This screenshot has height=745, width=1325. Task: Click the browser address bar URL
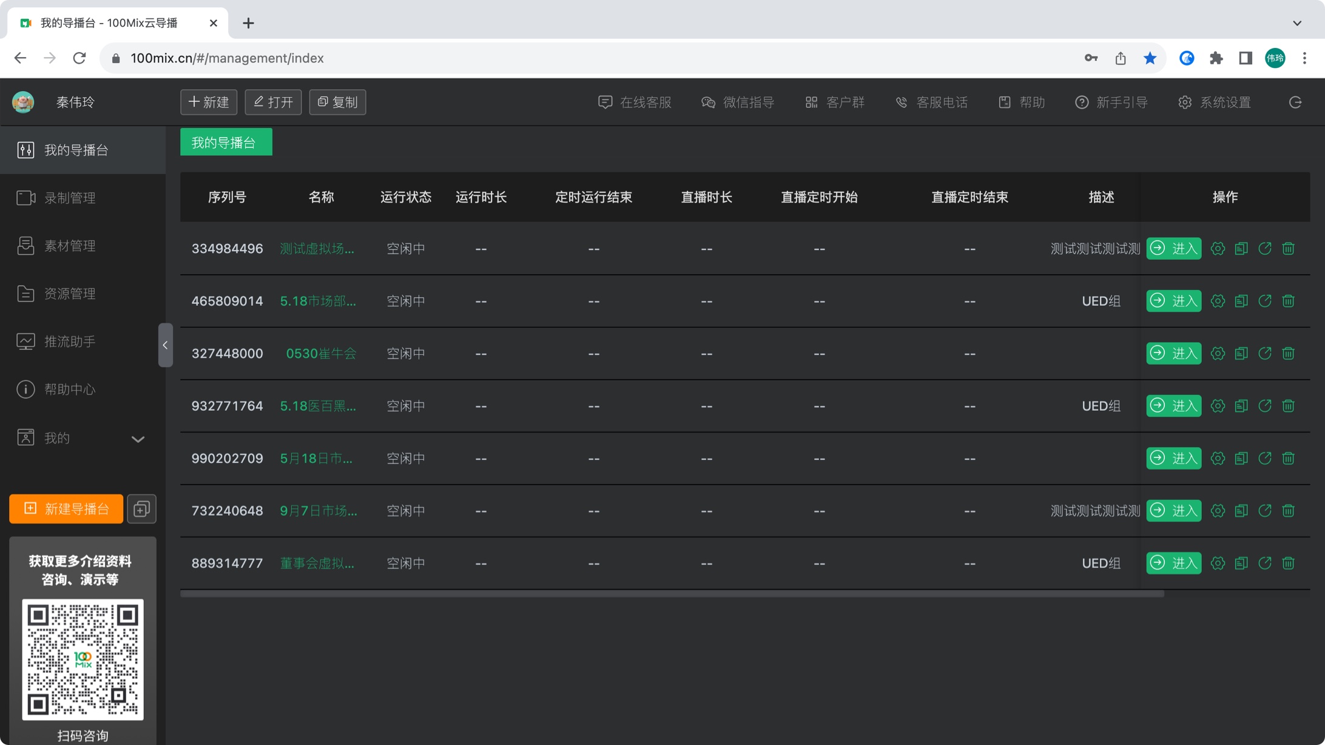coord(227,58)
